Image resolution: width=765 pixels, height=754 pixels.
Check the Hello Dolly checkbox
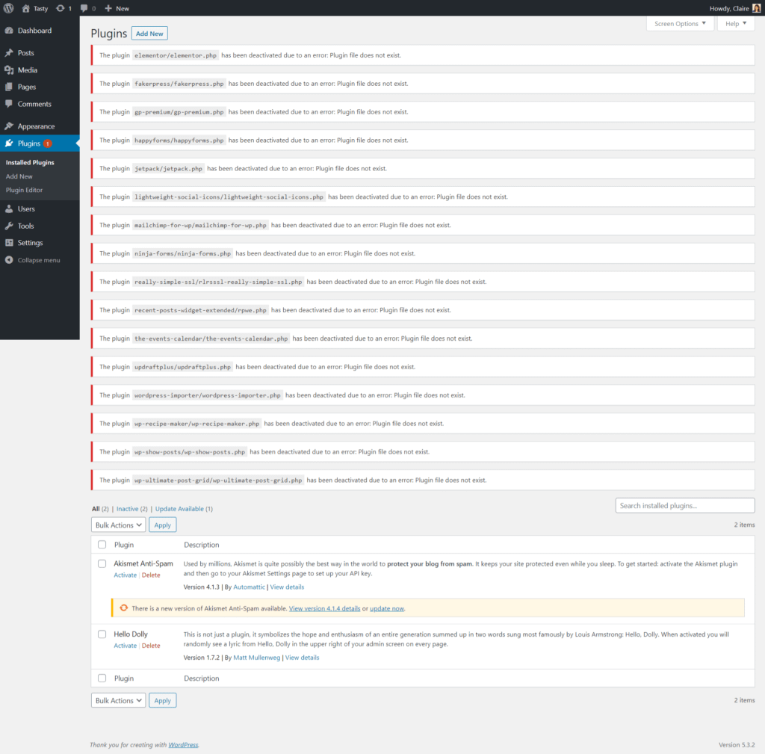click(x=102, y=634)
